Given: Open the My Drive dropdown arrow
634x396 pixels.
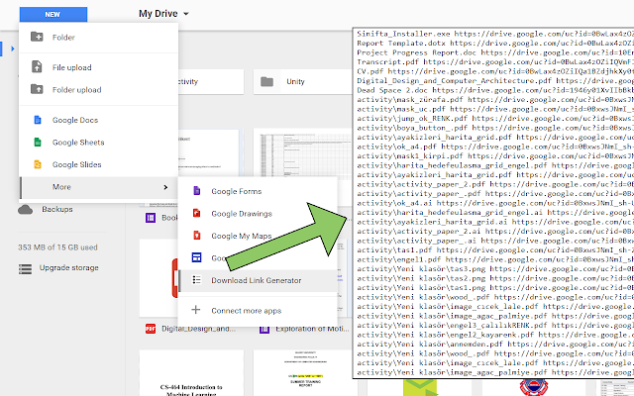Looking at the screenshot, I should 186,14.
